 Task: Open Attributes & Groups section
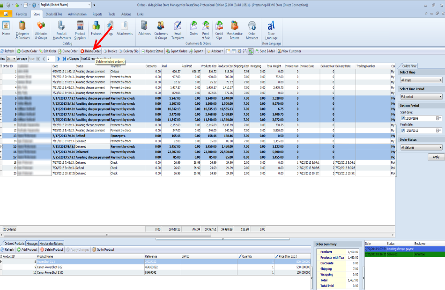click(x=41, y=30)
